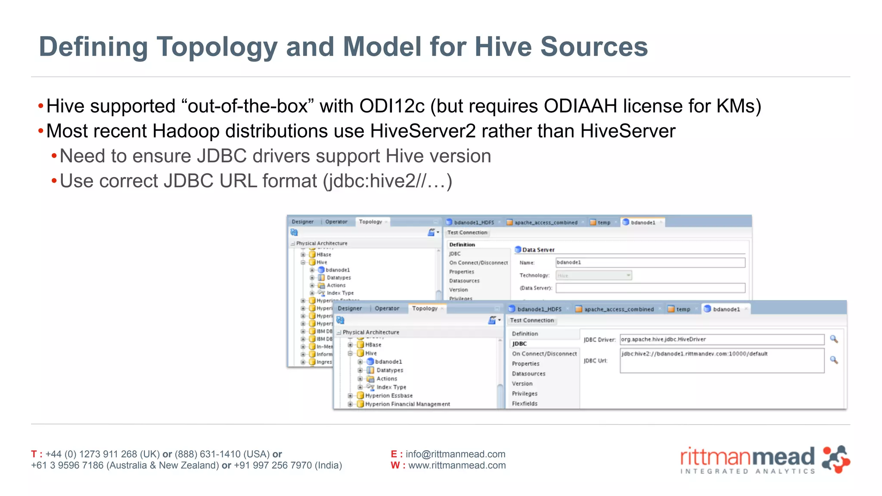Open www.rittmanmead.com website link
The image size is (882, 496).
click(x=457, y=465)
